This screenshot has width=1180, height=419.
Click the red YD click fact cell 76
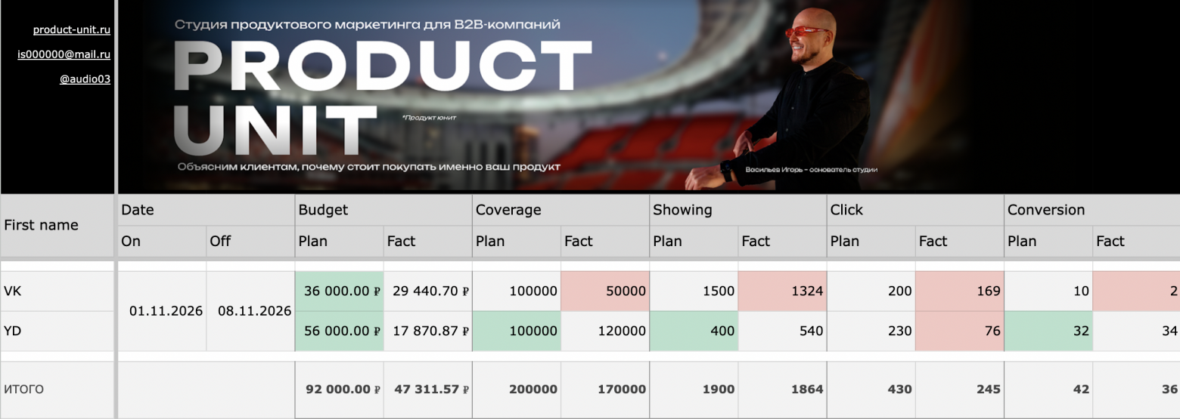(x=958, y=331)
